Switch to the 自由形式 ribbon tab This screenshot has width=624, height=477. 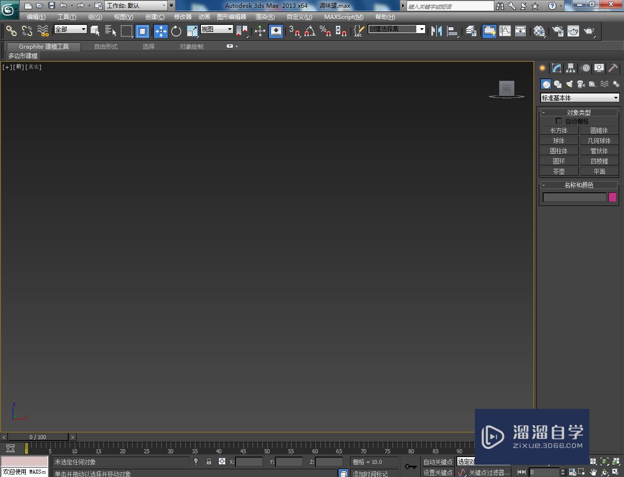106,47
